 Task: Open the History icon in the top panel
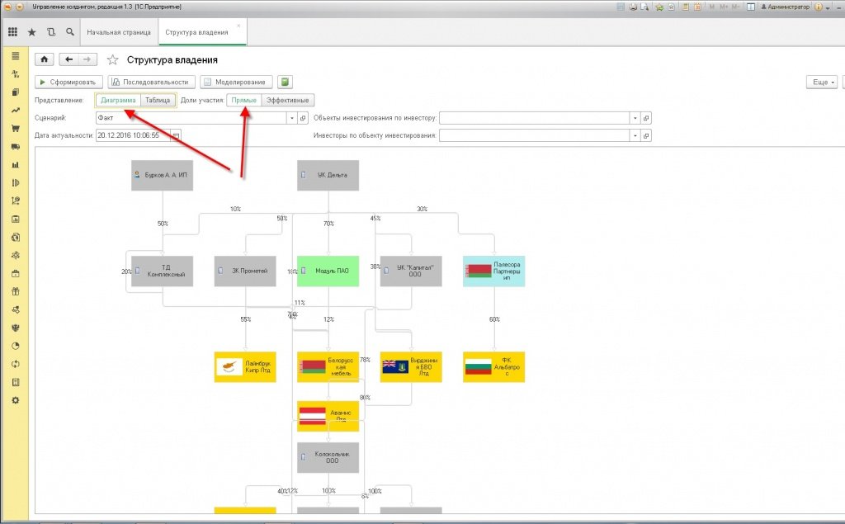click(x=51, y=32)
